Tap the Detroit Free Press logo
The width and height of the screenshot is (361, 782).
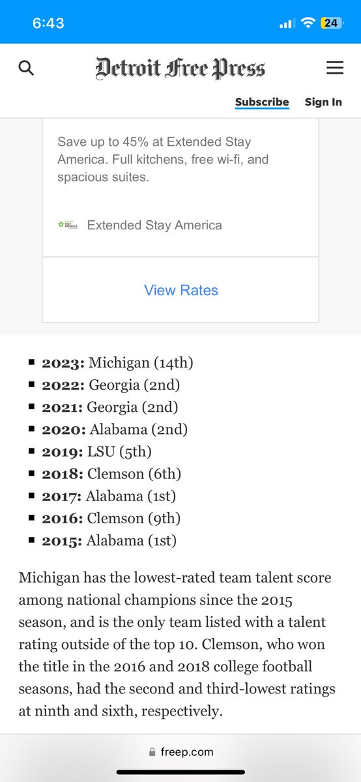[x=180, y=68]
